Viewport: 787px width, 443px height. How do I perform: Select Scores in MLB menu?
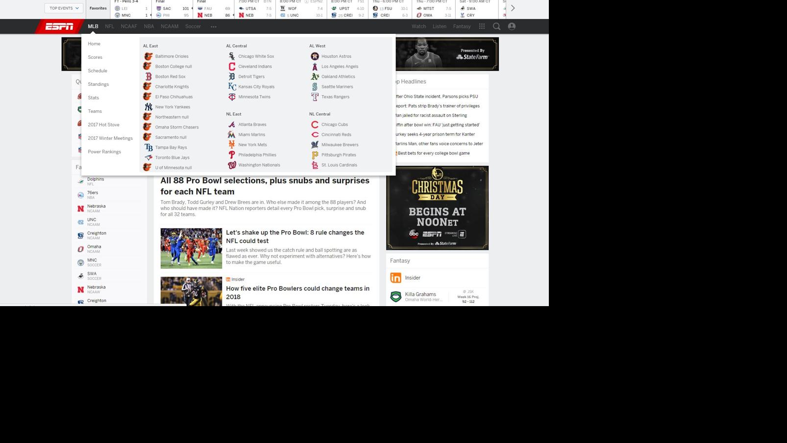[x=95, y=57]
